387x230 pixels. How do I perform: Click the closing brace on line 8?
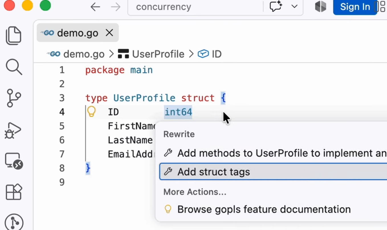88,168
